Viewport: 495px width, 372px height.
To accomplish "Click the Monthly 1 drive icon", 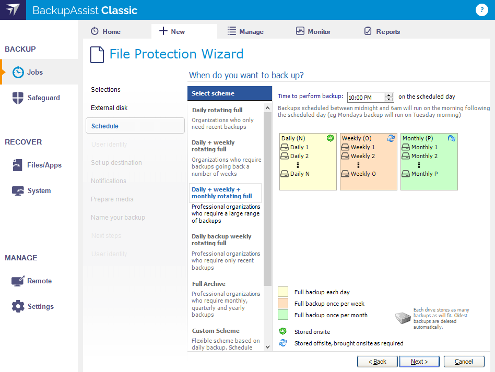I will point(406,147).
